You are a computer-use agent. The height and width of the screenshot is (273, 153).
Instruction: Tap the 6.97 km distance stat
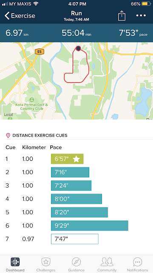(17, 33)
